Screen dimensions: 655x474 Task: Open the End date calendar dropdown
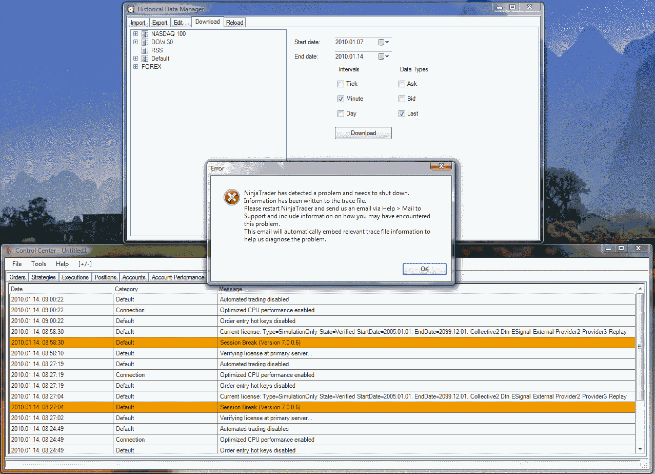point(384,56)
